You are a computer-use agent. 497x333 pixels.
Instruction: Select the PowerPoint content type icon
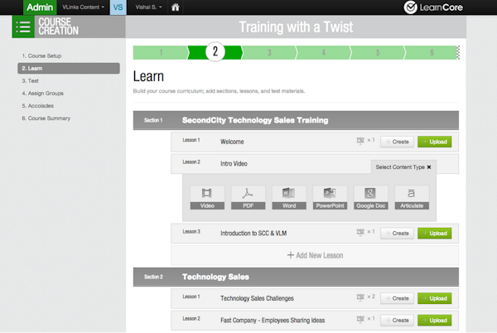(330, 196)
